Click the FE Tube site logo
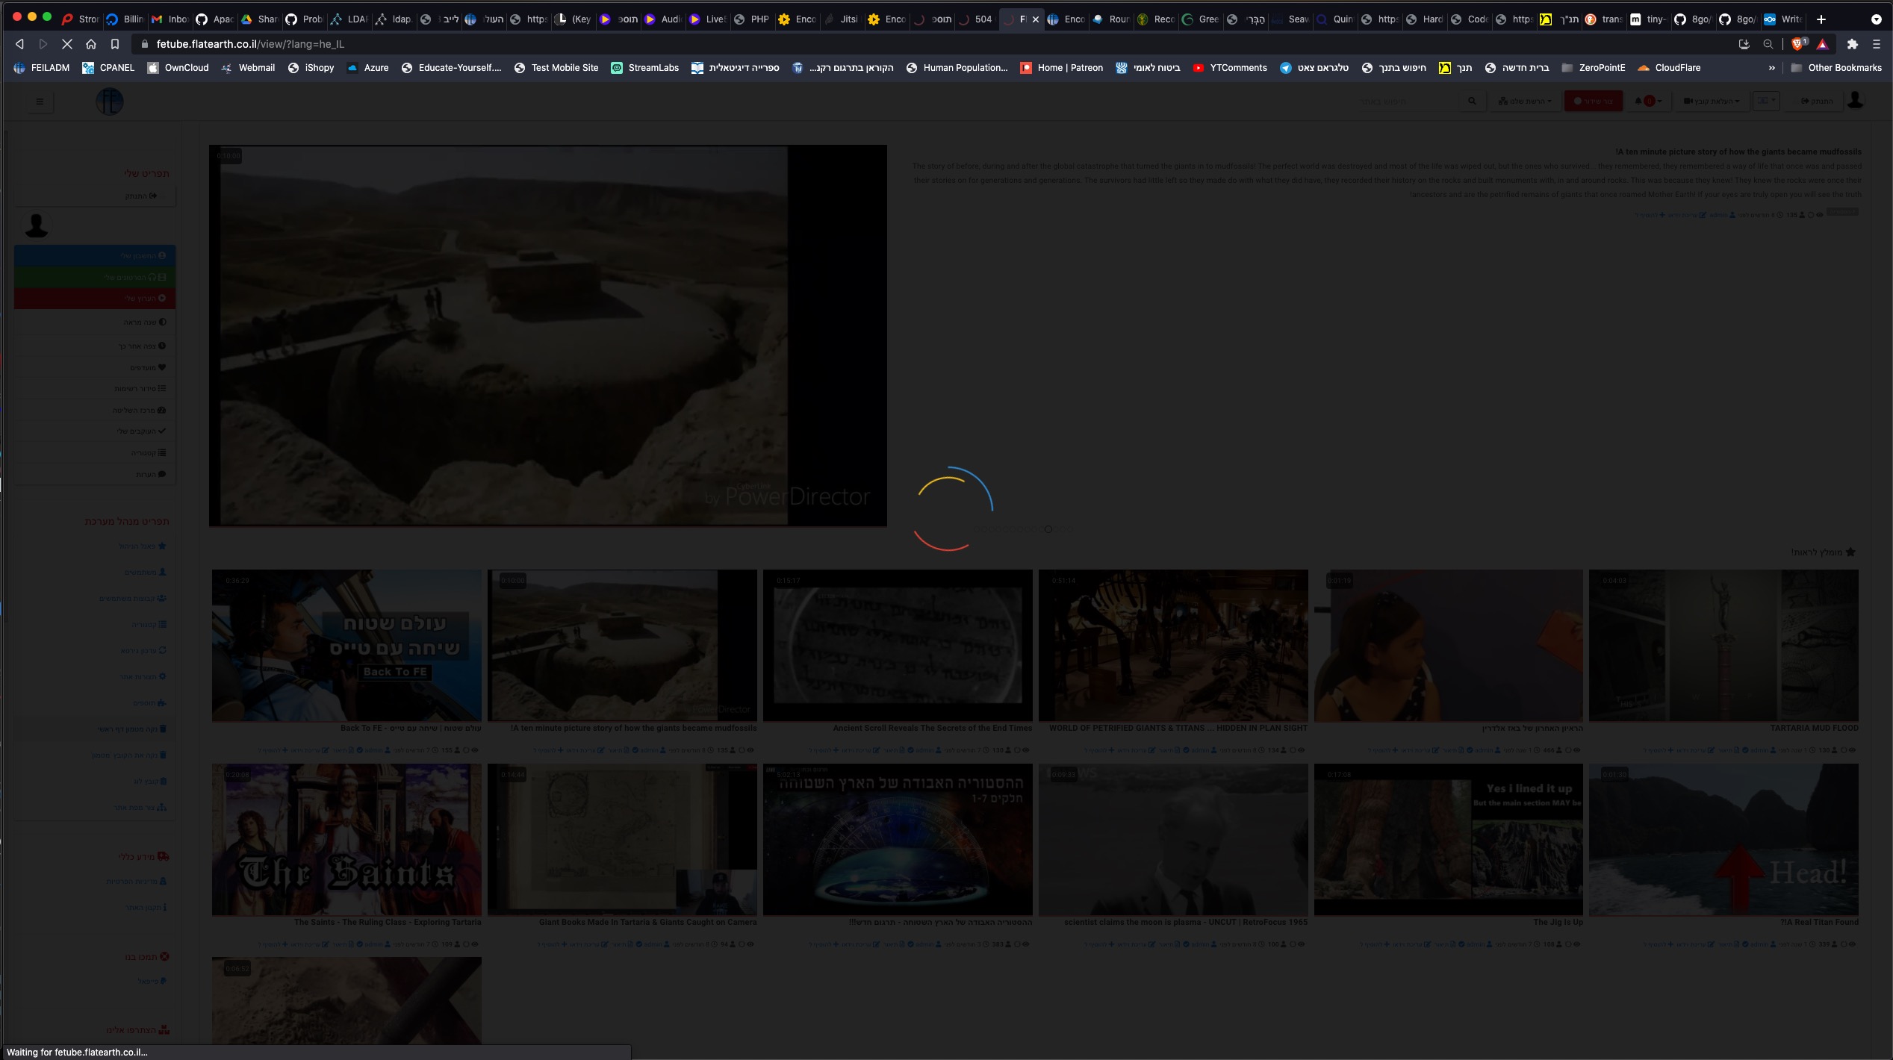Image resolution: width=1893 pixels, height=1060 pixels. pos(109,101)
